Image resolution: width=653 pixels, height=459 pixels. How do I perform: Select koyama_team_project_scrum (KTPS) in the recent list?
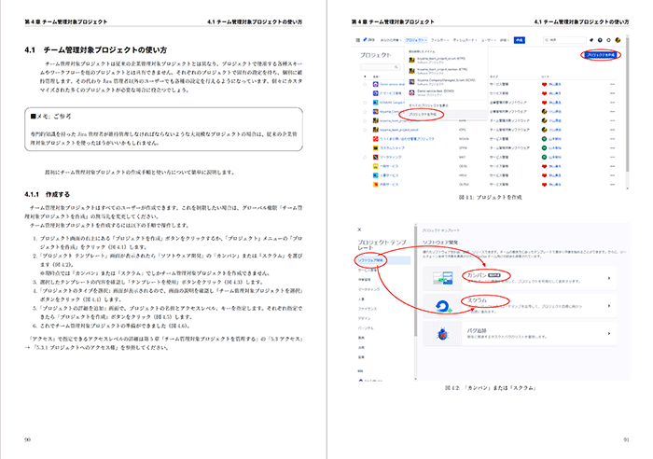click(x=446, y=60)
